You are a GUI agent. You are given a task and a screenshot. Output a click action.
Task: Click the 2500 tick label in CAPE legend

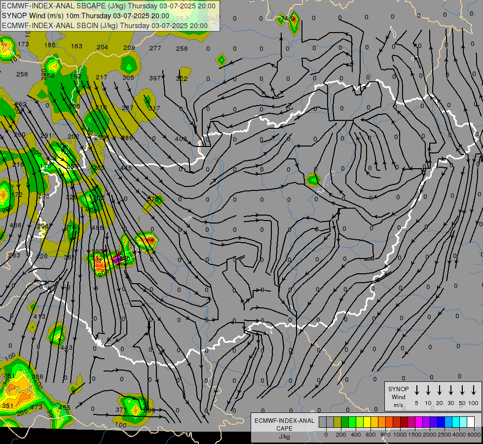click(x=445, y=435)
